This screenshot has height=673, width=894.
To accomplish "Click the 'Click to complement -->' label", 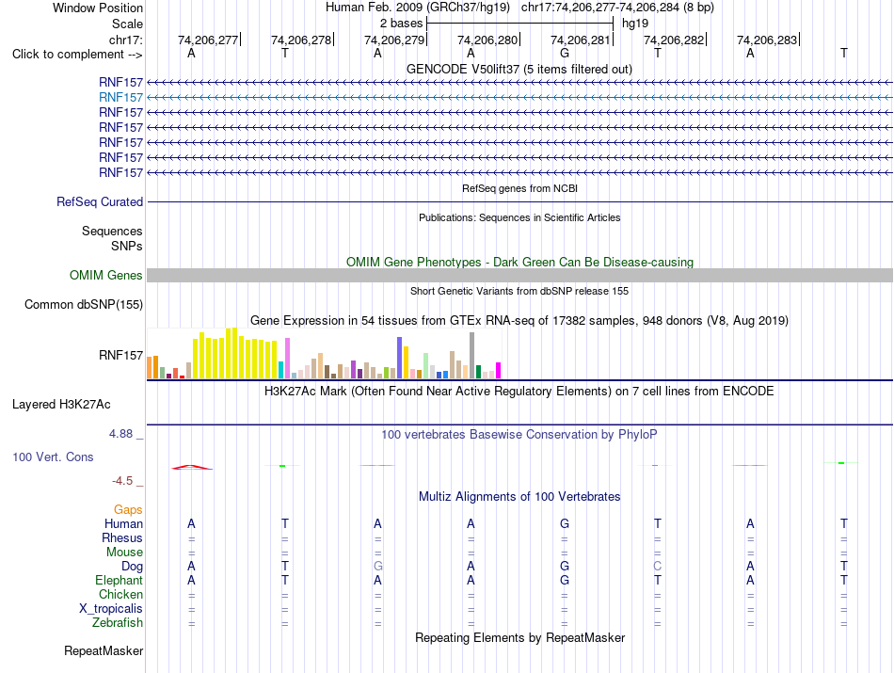I will (x=77, y=55).
